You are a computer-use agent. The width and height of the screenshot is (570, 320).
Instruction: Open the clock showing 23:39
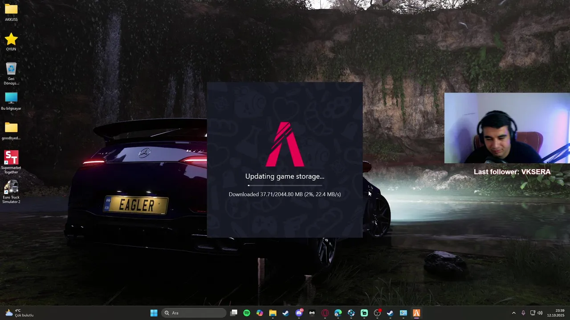point(557,313)
